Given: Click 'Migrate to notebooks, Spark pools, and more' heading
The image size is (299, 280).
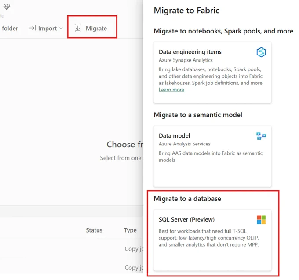Looking at the screenshot, I should [223, 31].
